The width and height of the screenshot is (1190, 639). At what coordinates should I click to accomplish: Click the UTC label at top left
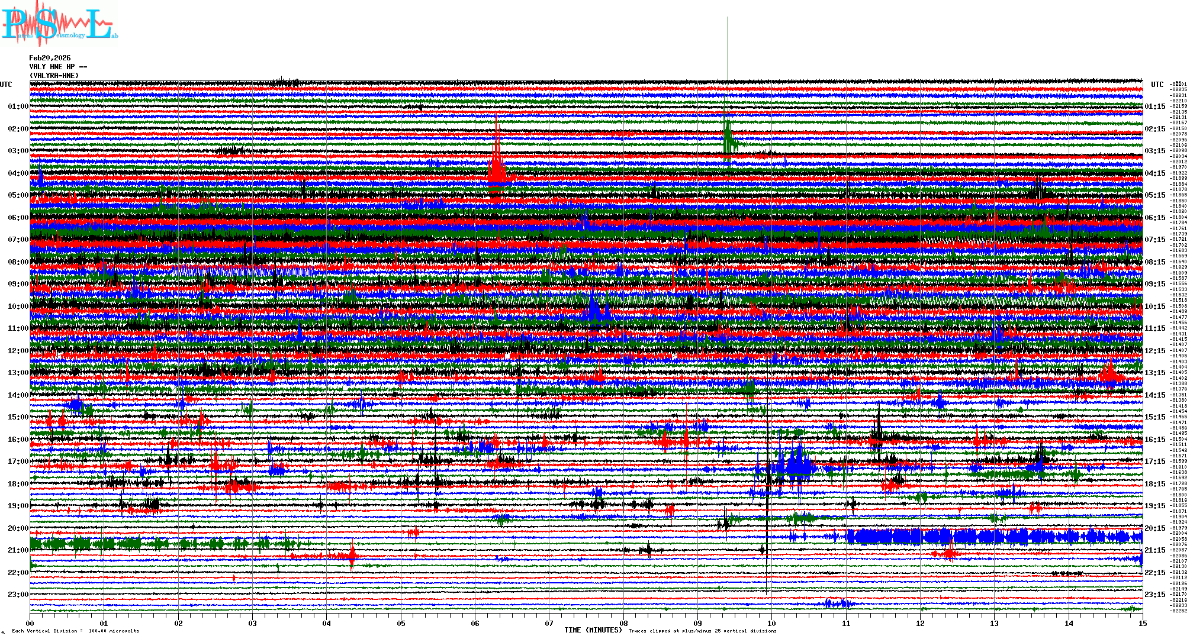[6, 85]
